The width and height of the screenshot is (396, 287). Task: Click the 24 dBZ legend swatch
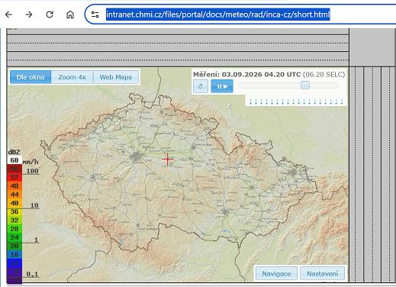point(14,237)
